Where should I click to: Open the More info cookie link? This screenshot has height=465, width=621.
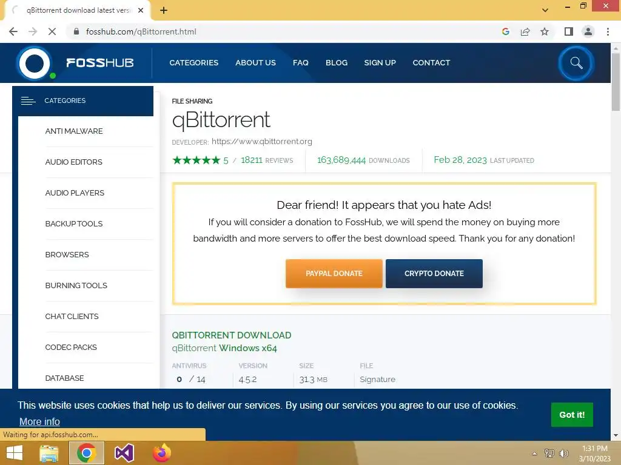(x=39, y=422)
